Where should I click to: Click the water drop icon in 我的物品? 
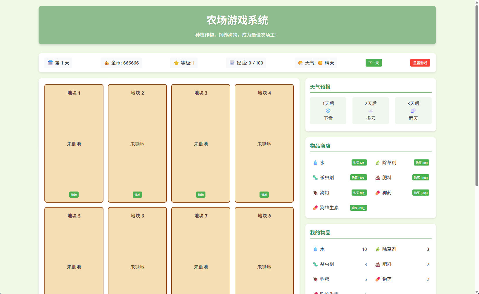(315, 249)
